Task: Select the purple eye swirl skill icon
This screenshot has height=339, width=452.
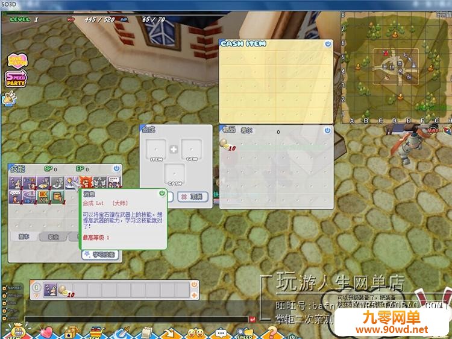Action: click(29, 197)
